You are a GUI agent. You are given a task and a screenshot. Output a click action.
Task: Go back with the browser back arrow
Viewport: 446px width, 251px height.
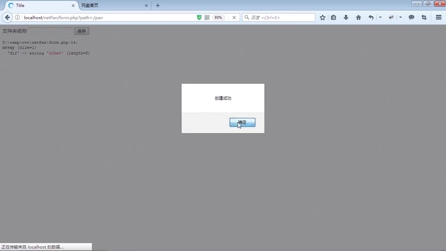pos(7,17)
